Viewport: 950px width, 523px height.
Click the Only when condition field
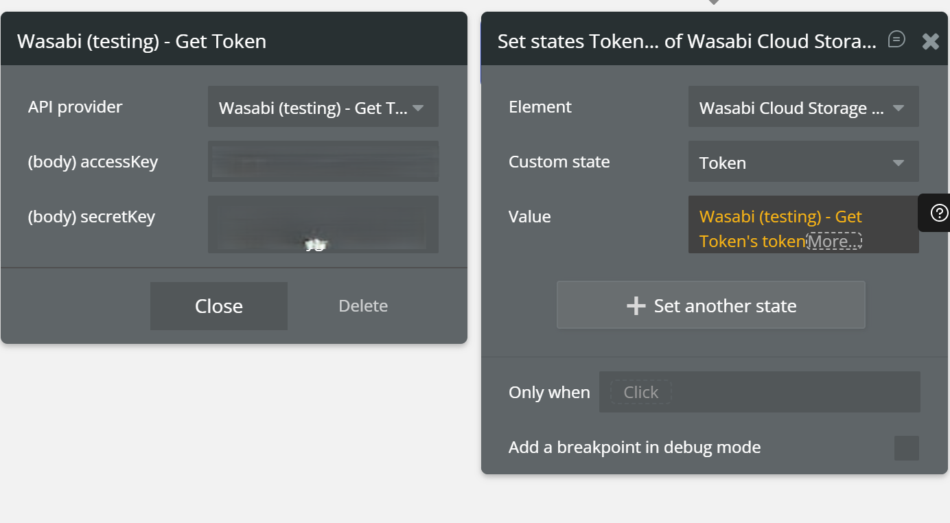point(759,393)
